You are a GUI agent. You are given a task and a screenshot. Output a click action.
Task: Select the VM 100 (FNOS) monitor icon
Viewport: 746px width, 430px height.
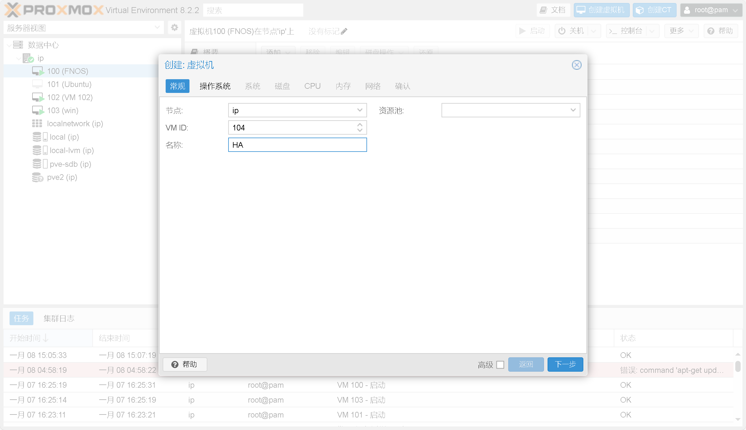click(x=38, y=71)
